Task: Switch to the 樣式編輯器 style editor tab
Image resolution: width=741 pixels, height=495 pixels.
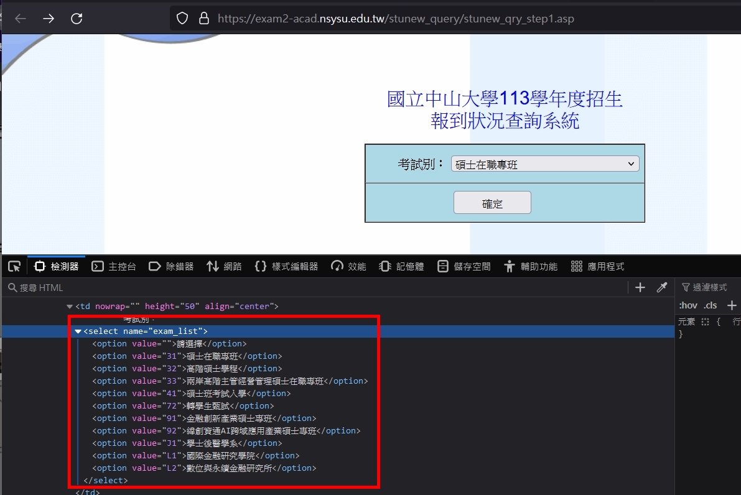Action: tap(286, 267)
